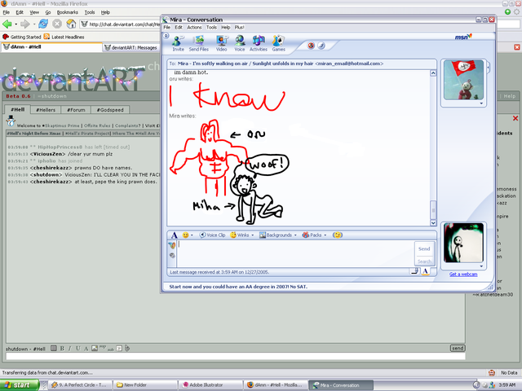Click the first square icon in dAmn formatting toolbar
The width and height of the screenshot is (522, 391).
click(53, 348)
